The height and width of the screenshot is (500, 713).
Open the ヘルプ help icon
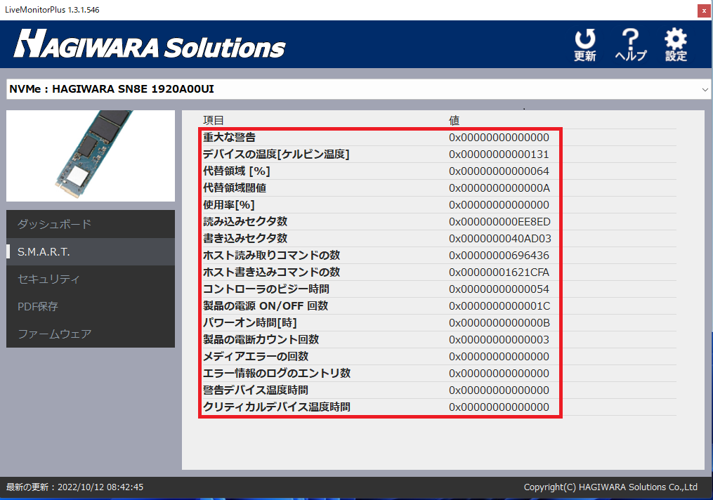[631, 44]
